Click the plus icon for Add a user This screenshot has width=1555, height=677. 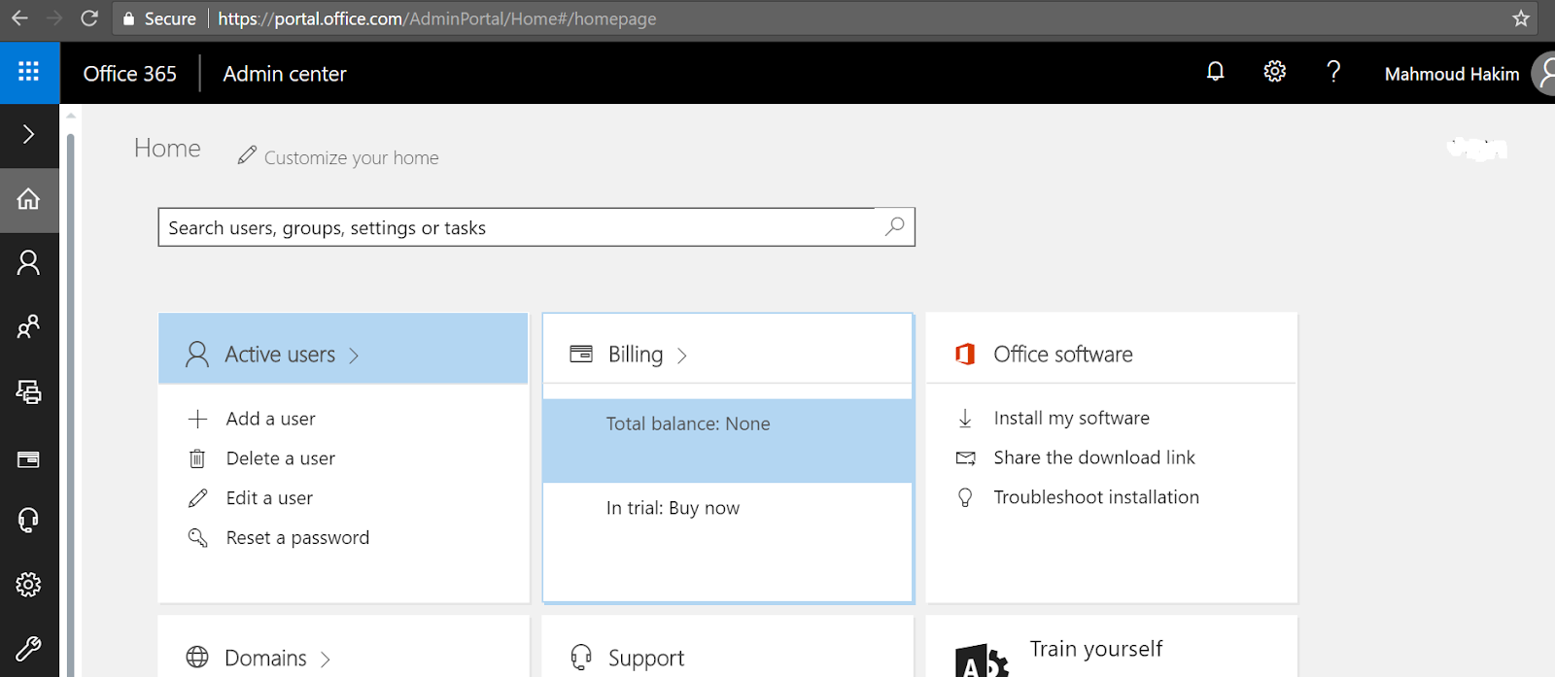[197, 419]
